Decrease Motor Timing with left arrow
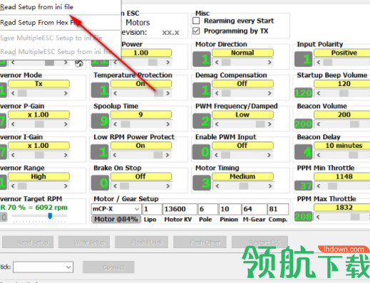370x283 pixels. [x=217, y=186]
